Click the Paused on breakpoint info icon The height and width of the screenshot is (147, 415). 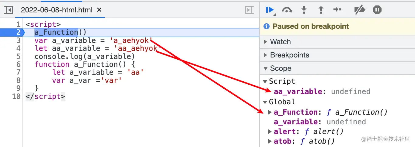(267, 26)
